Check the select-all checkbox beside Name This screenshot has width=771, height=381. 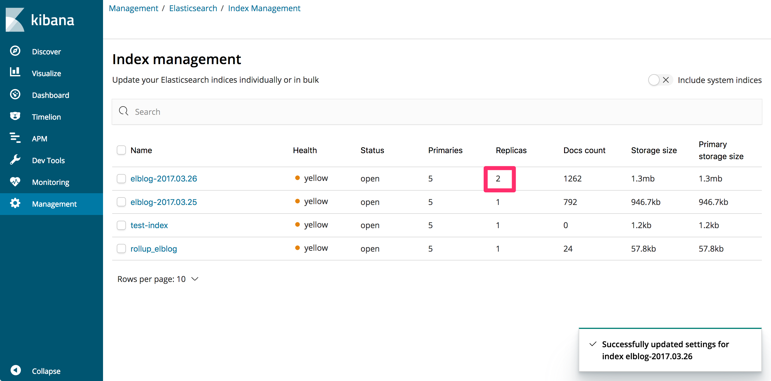point(121,150)
